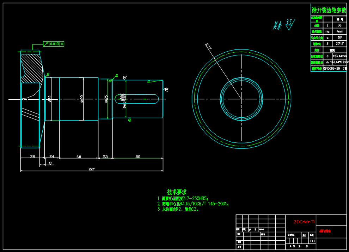Screen dimensions: 349x252
Task: Click the 38 gear width dimension
Action: (32, 156)
